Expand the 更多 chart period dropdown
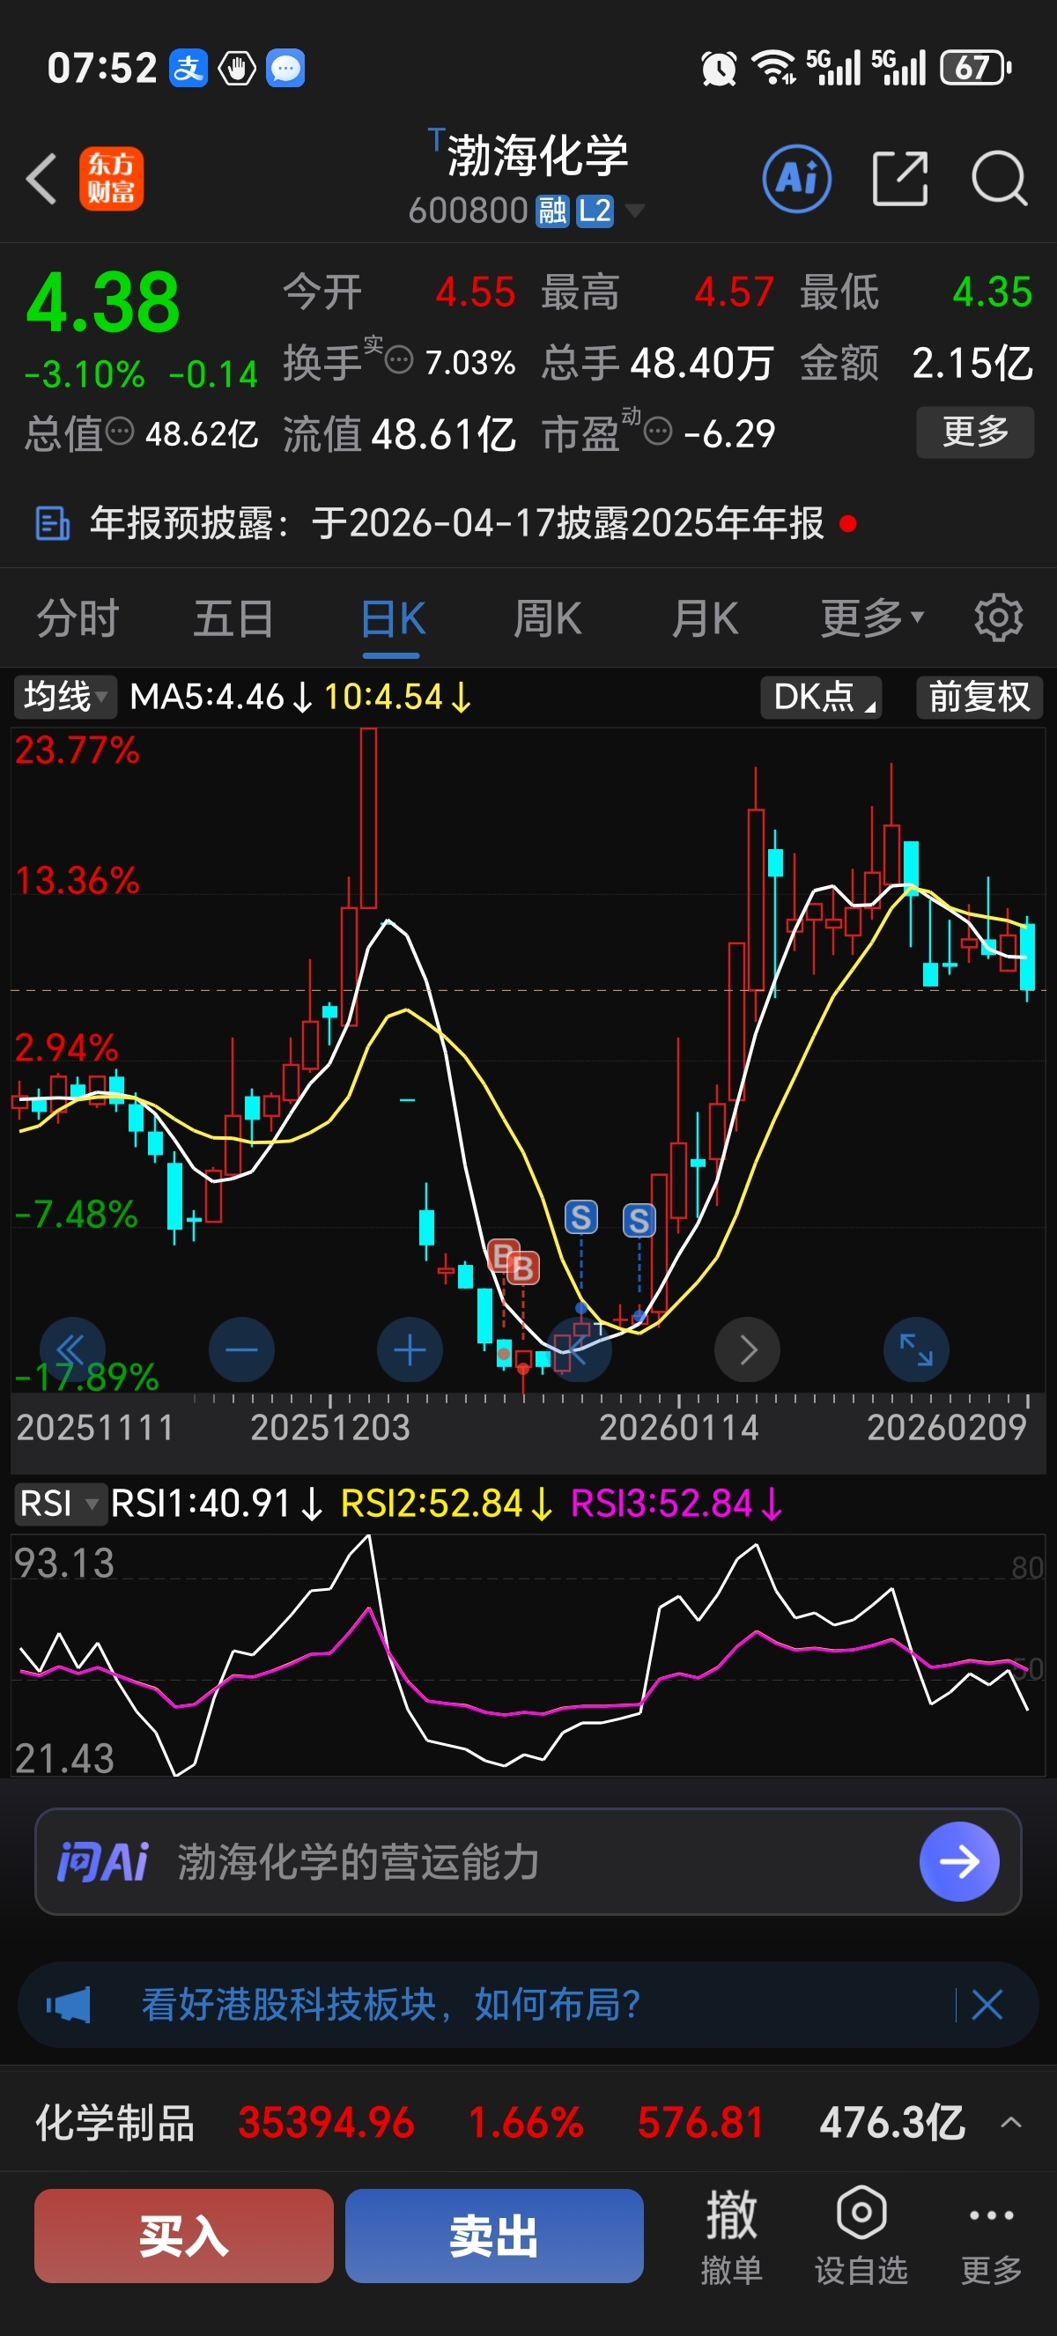This screenshot has height=2336, width=1057. click(x=872, y=617)
